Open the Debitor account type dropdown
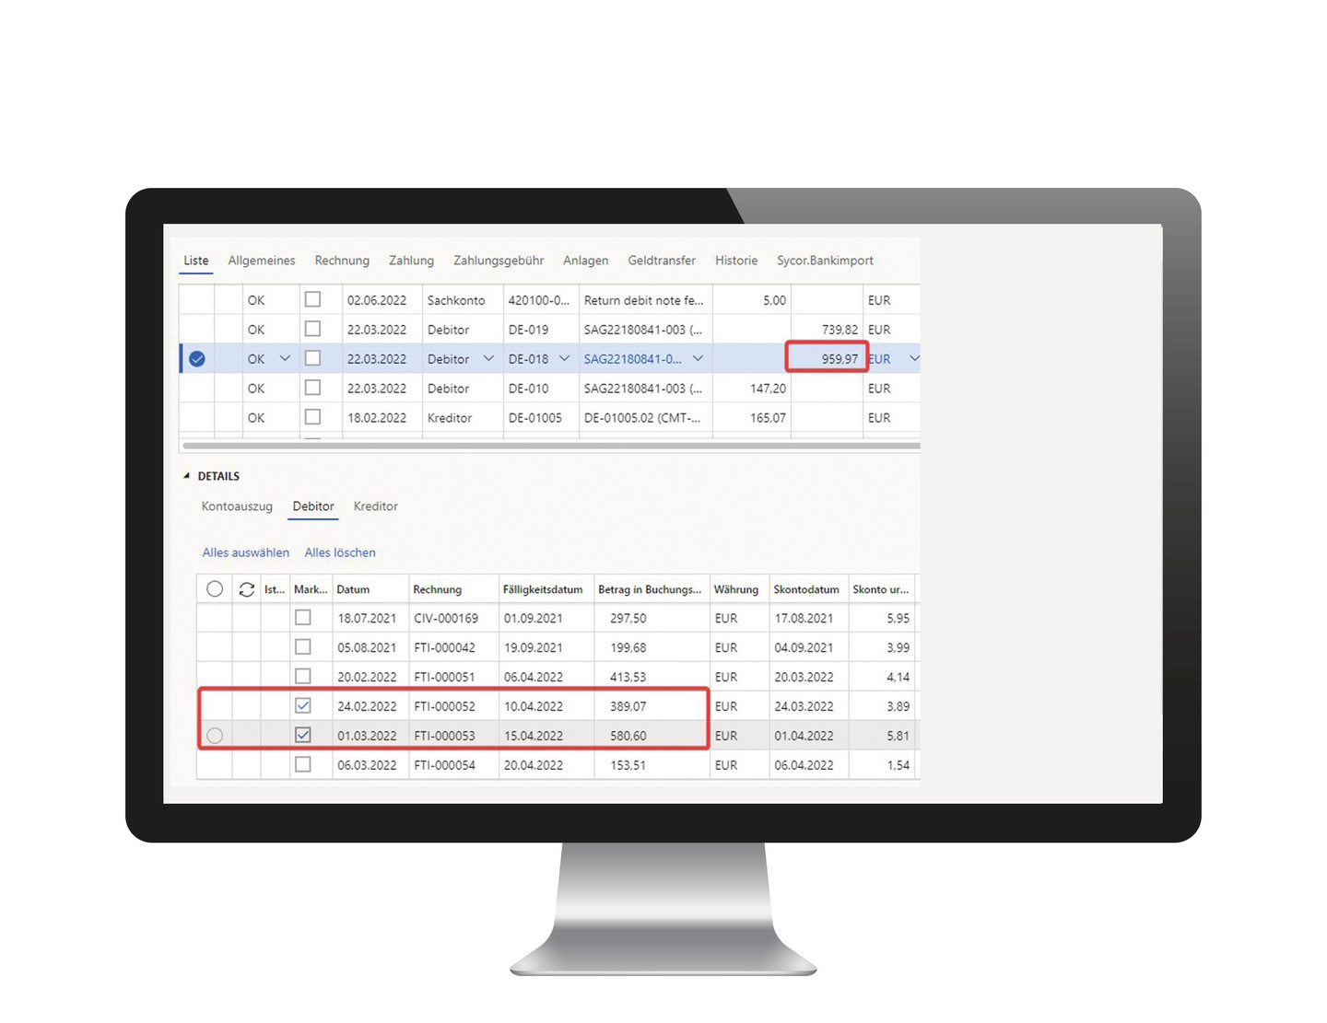The image size is (1327, 1023). pos(488,358)
